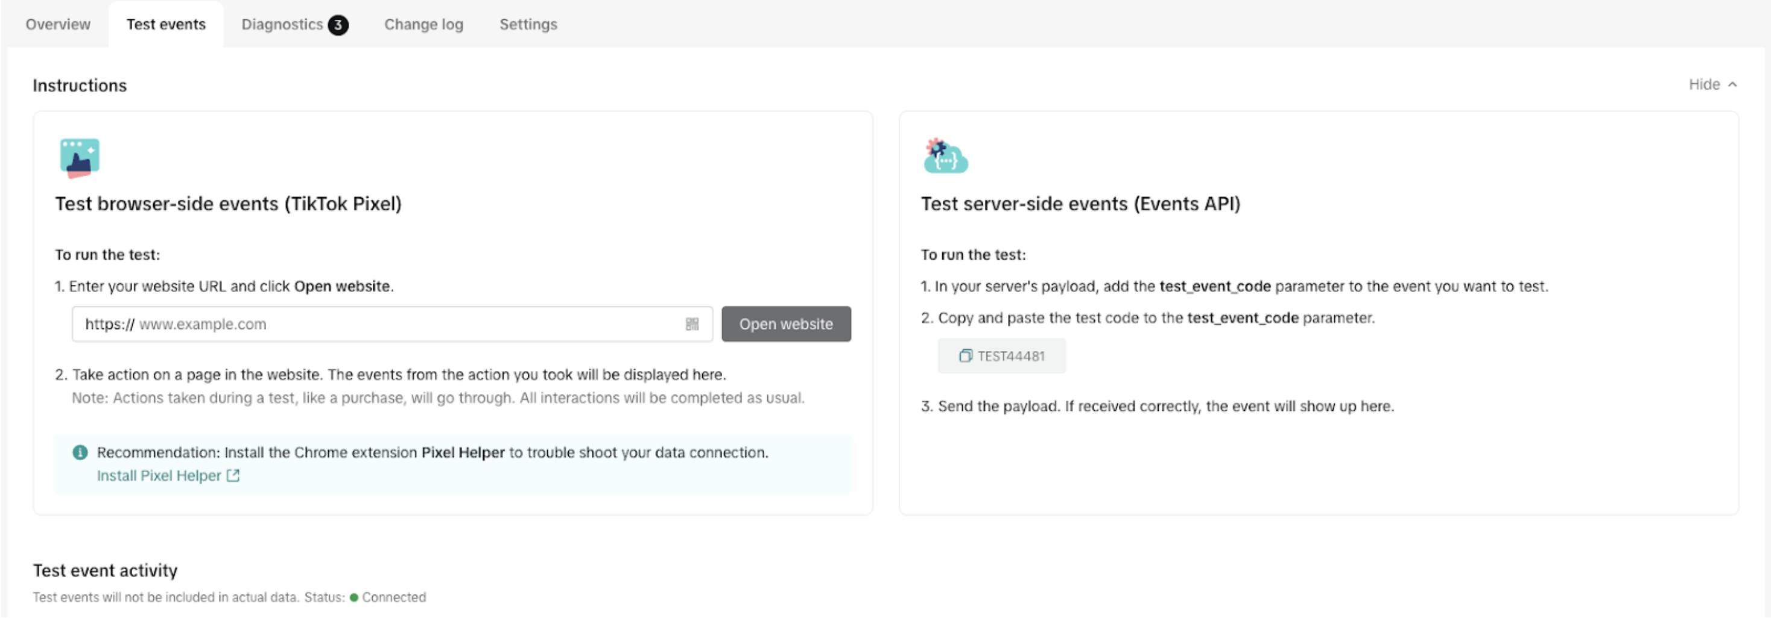Click the info icon in the recommendation banner
This screenshot has width=1771, height=618.
click(x=80, y=452)
